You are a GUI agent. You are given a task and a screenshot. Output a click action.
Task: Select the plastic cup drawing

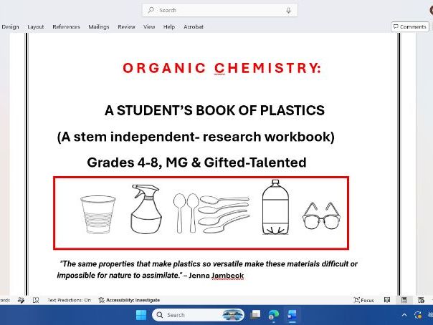tap(98, 215)
